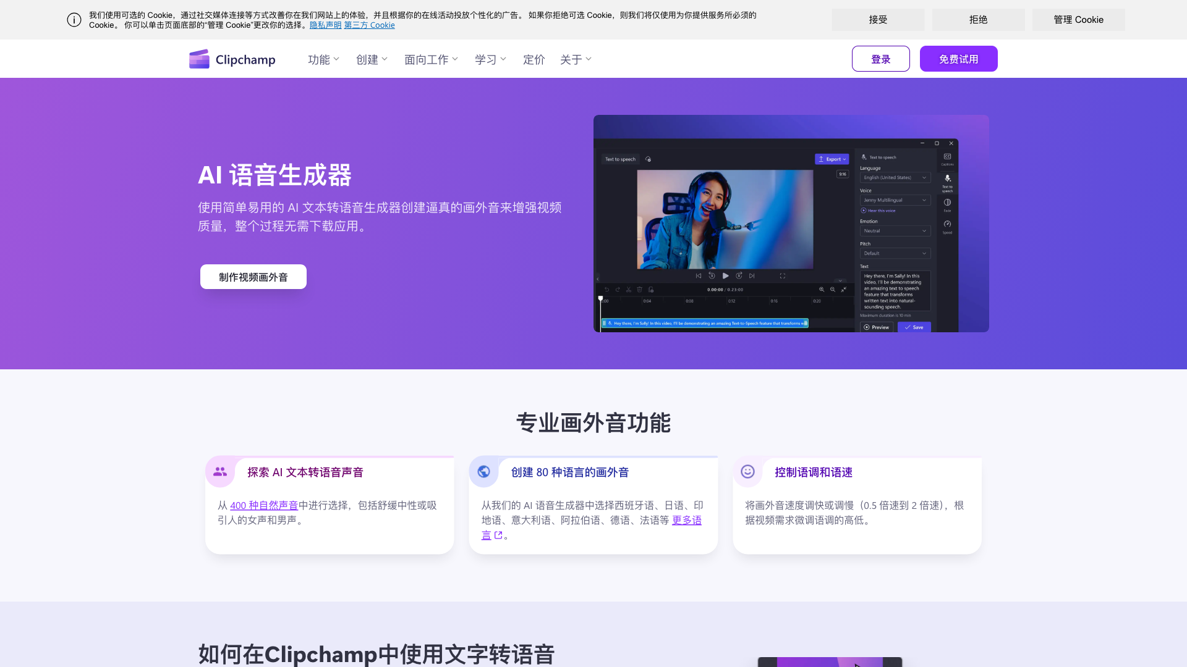
Task: Click the Save button in the editor panel
Action: (914, 327)
